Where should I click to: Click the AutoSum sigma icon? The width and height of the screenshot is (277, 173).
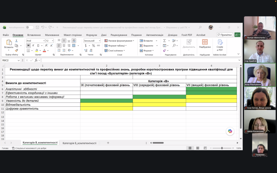164,41
